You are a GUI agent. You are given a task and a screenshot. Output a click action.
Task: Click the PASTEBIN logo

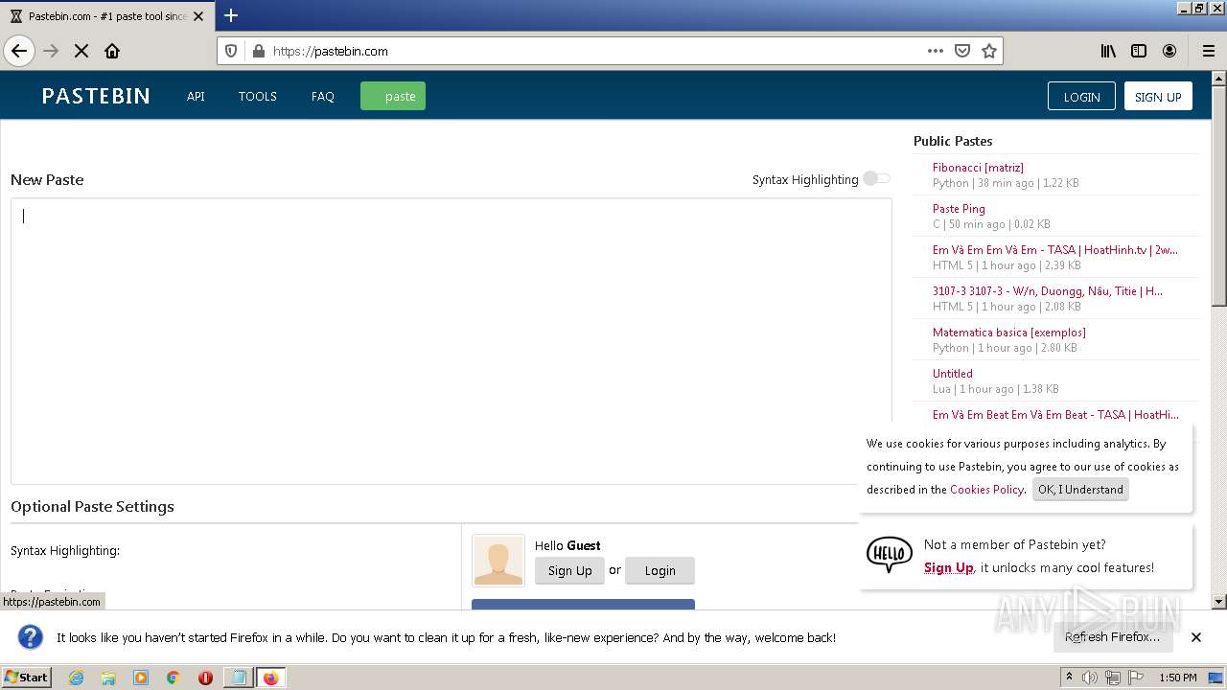click(96, 96)
